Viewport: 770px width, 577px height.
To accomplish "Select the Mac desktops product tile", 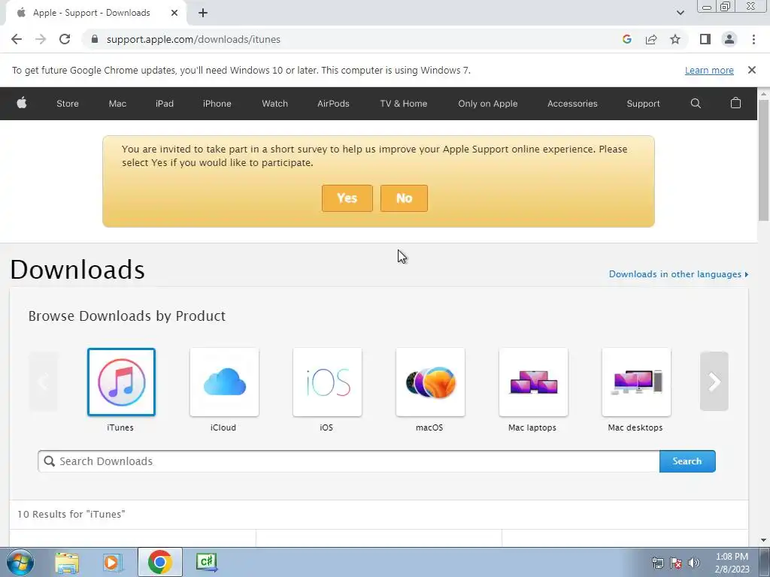I will coord(636,382).
